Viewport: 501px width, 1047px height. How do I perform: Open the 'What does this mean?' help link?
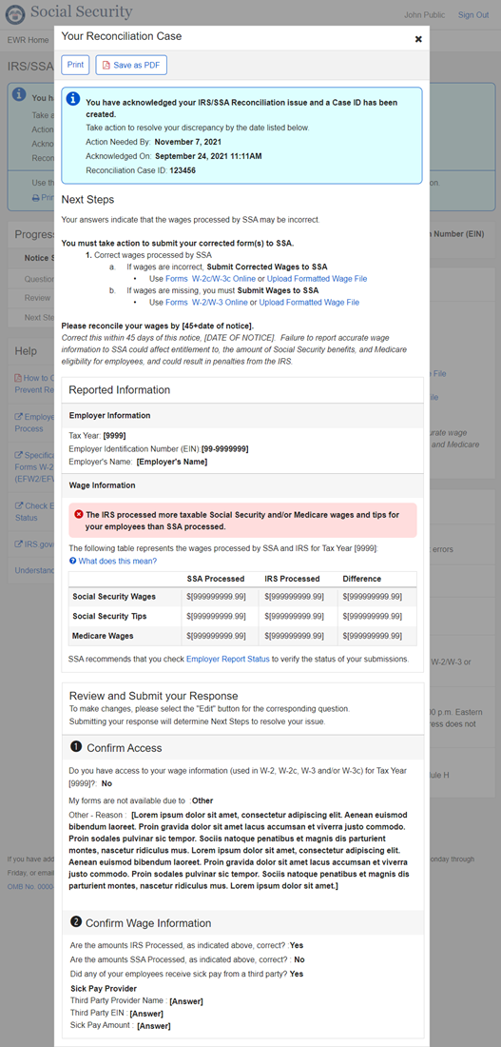coord(118,561)
